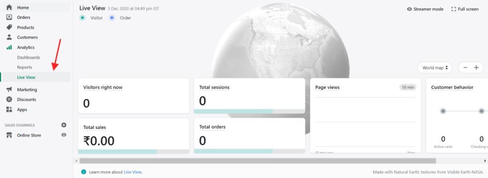The image size is (488, 178).
Task: Click the ₹0.00 total sales value
Action: point(99,141)
